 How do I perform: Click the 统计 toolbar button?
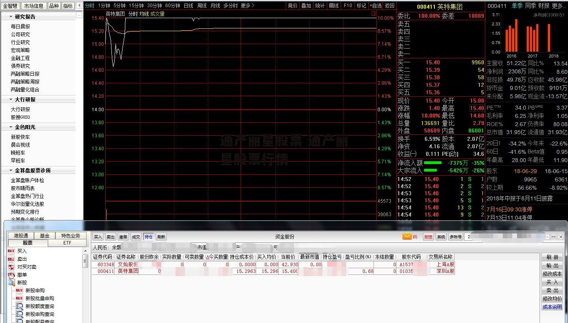point(320,6)
